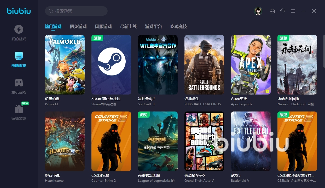
Task: Switch to 吃鸡竞技 tab
Action: [x=179, y=26]
